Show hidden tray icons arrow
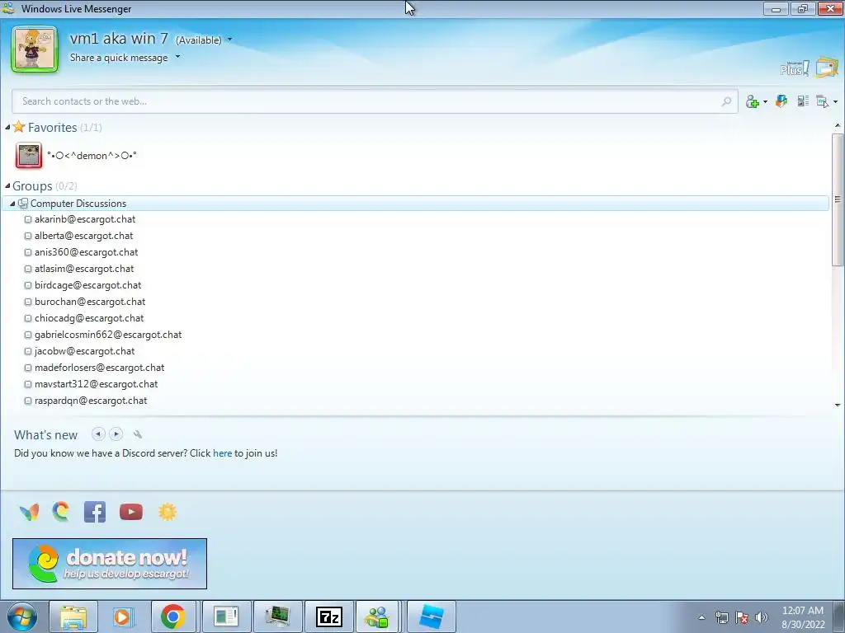 click(x=701, y=617)
